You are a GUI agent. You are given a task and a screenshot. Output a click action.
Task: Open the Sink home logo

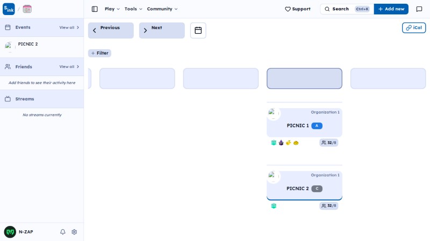(x=9, y=9)
